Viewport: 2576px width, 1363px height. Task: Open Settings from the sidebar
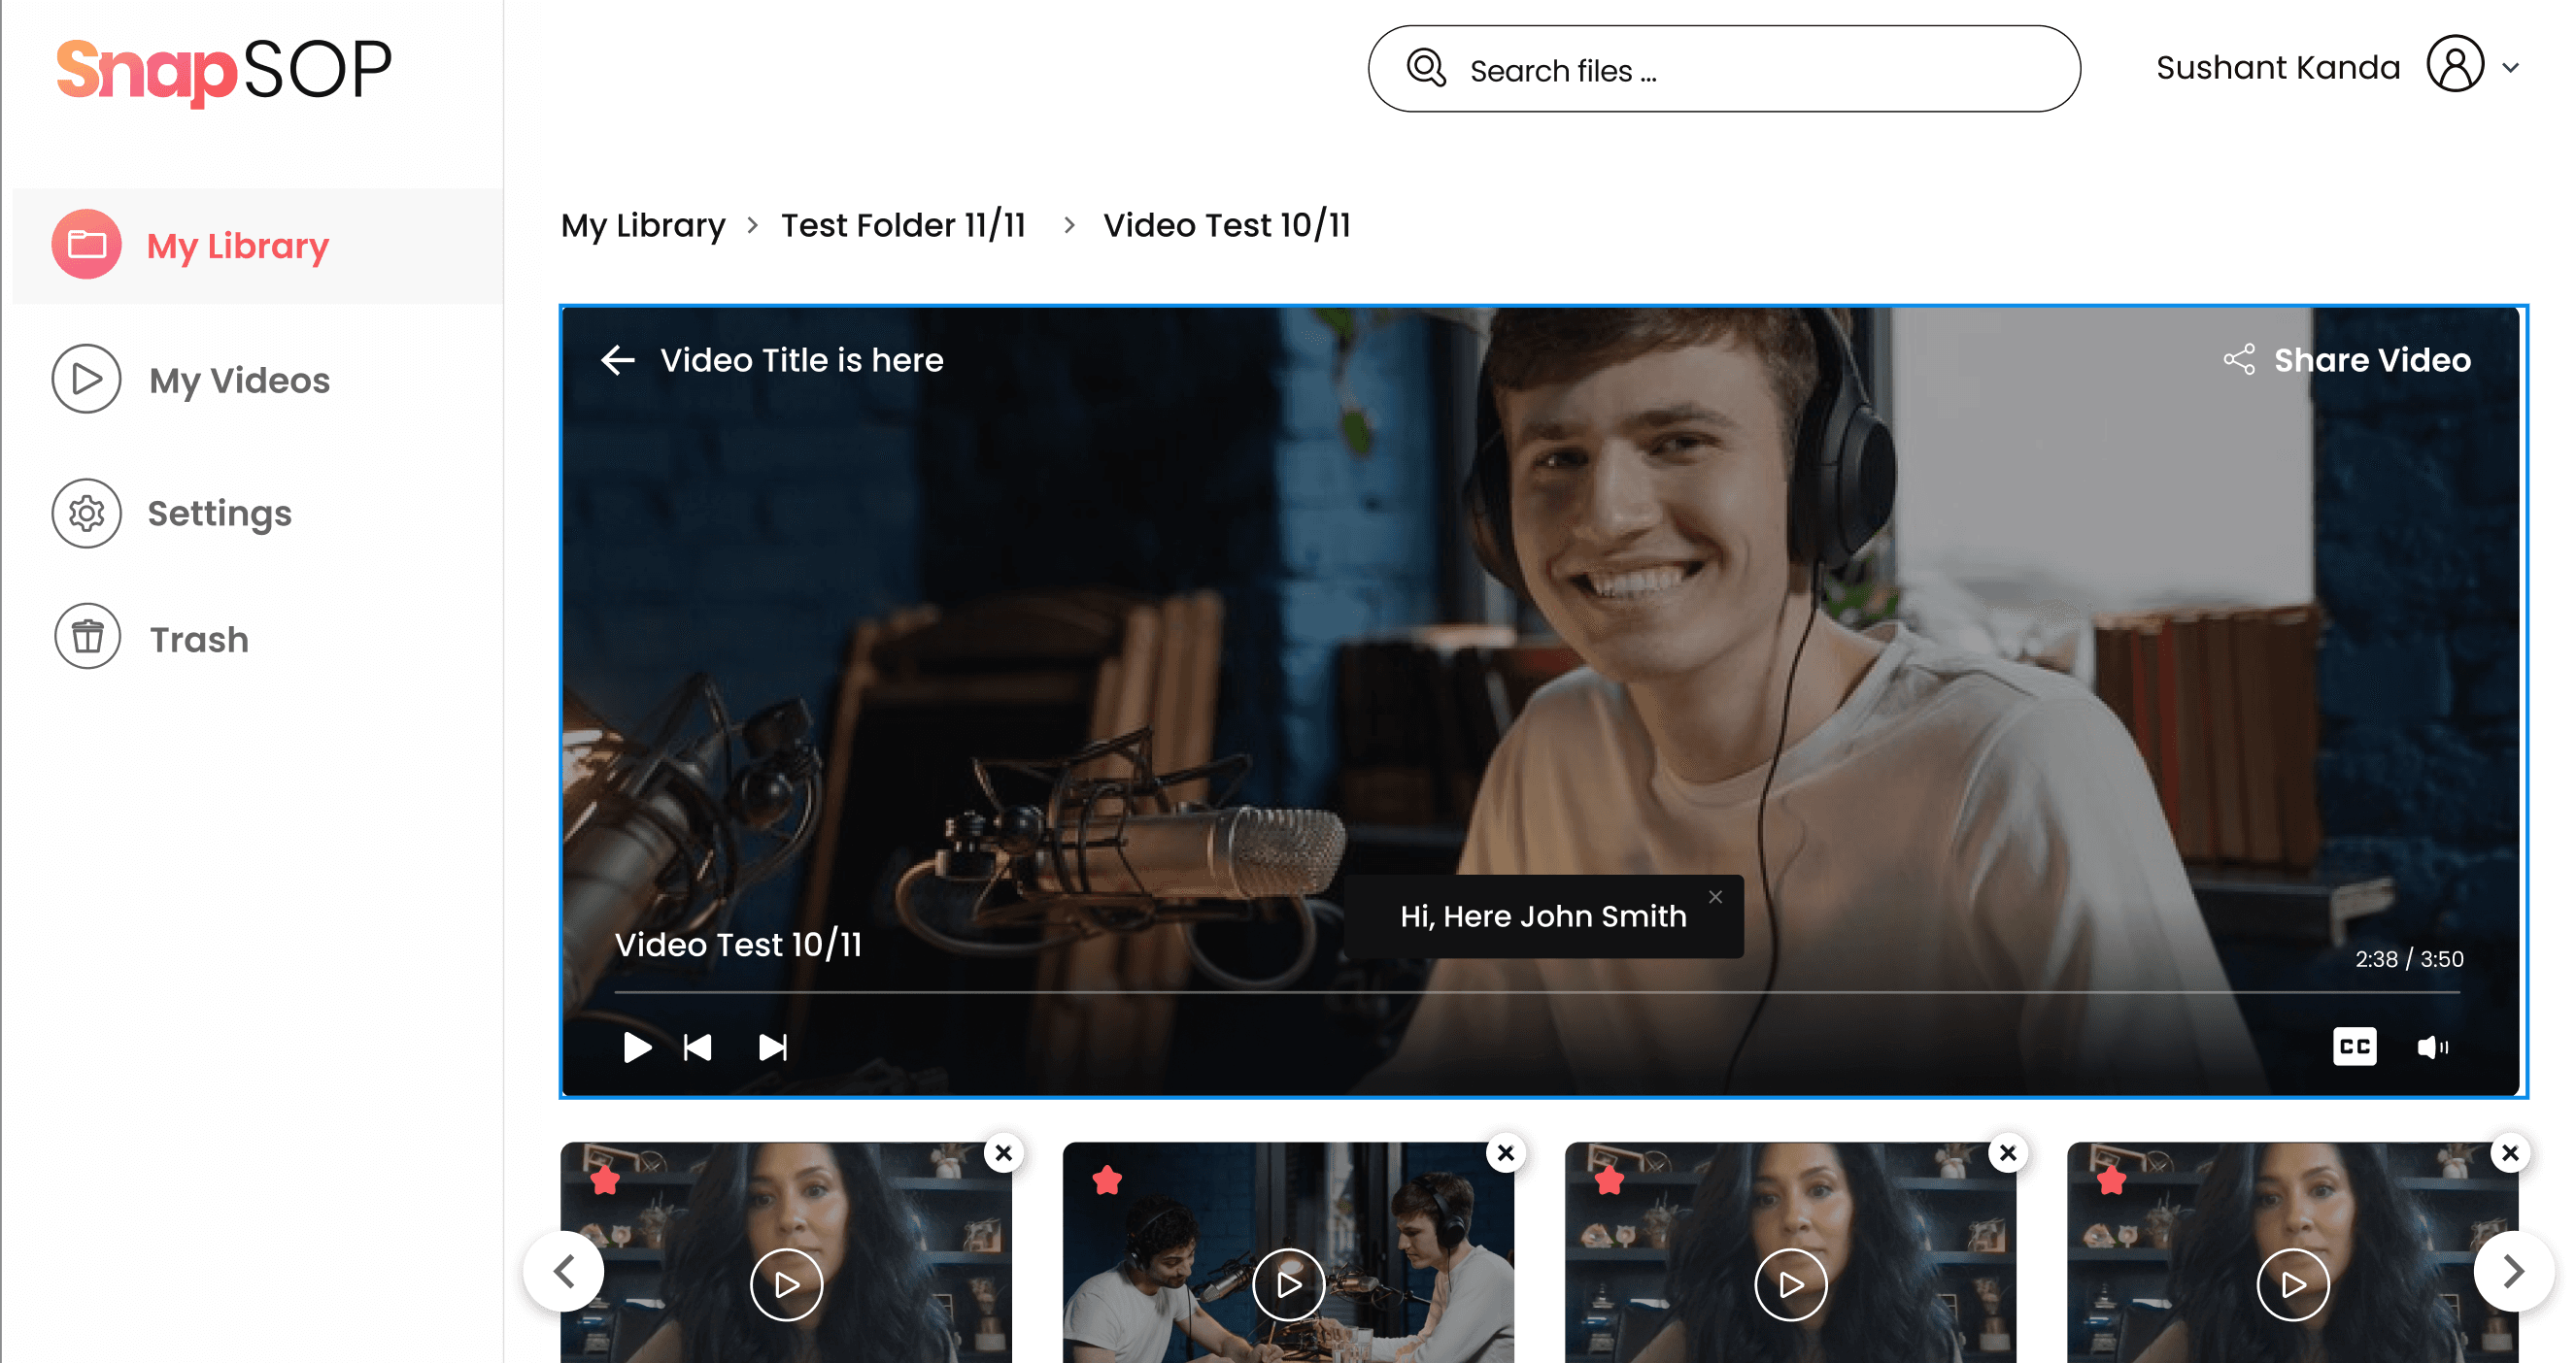point(218,513)
